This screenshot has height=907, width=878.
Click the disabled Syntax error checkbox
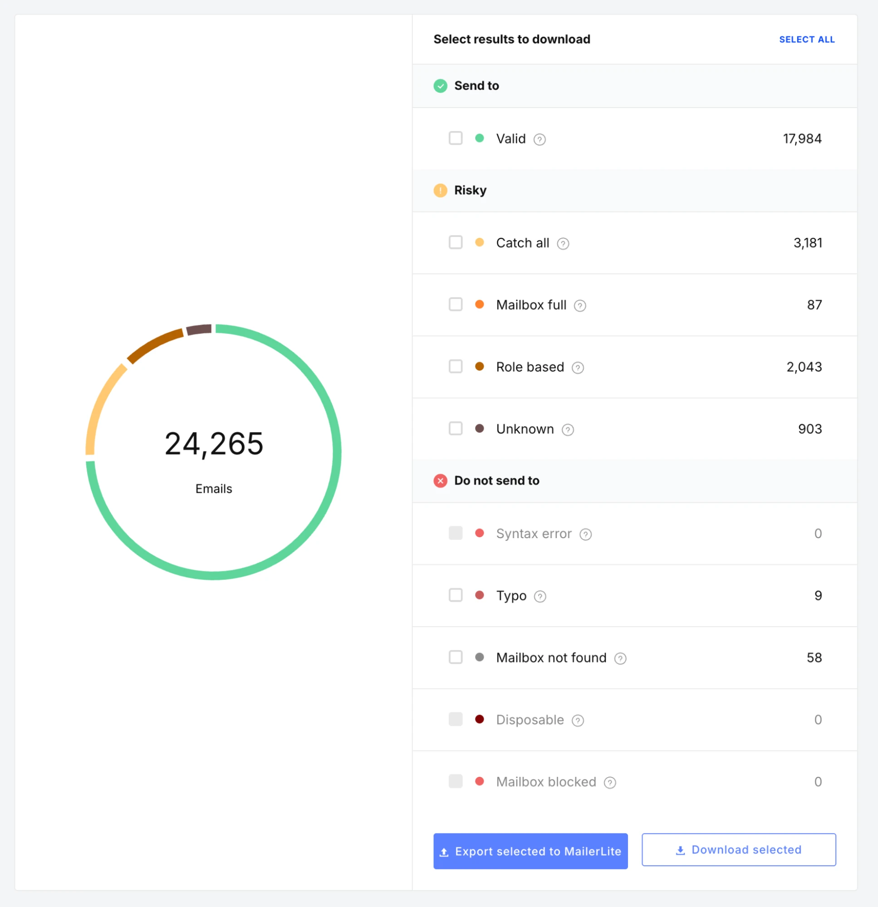pyautogui.click(x=456, y=533)
